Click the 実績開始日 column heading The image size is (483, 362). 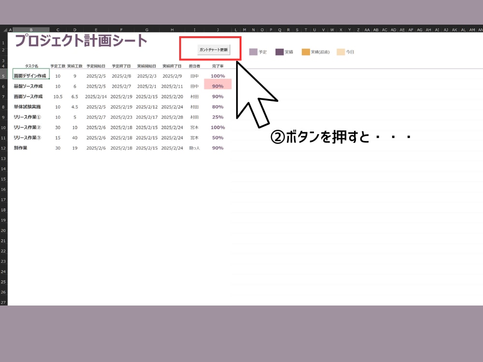click(147, 66)
